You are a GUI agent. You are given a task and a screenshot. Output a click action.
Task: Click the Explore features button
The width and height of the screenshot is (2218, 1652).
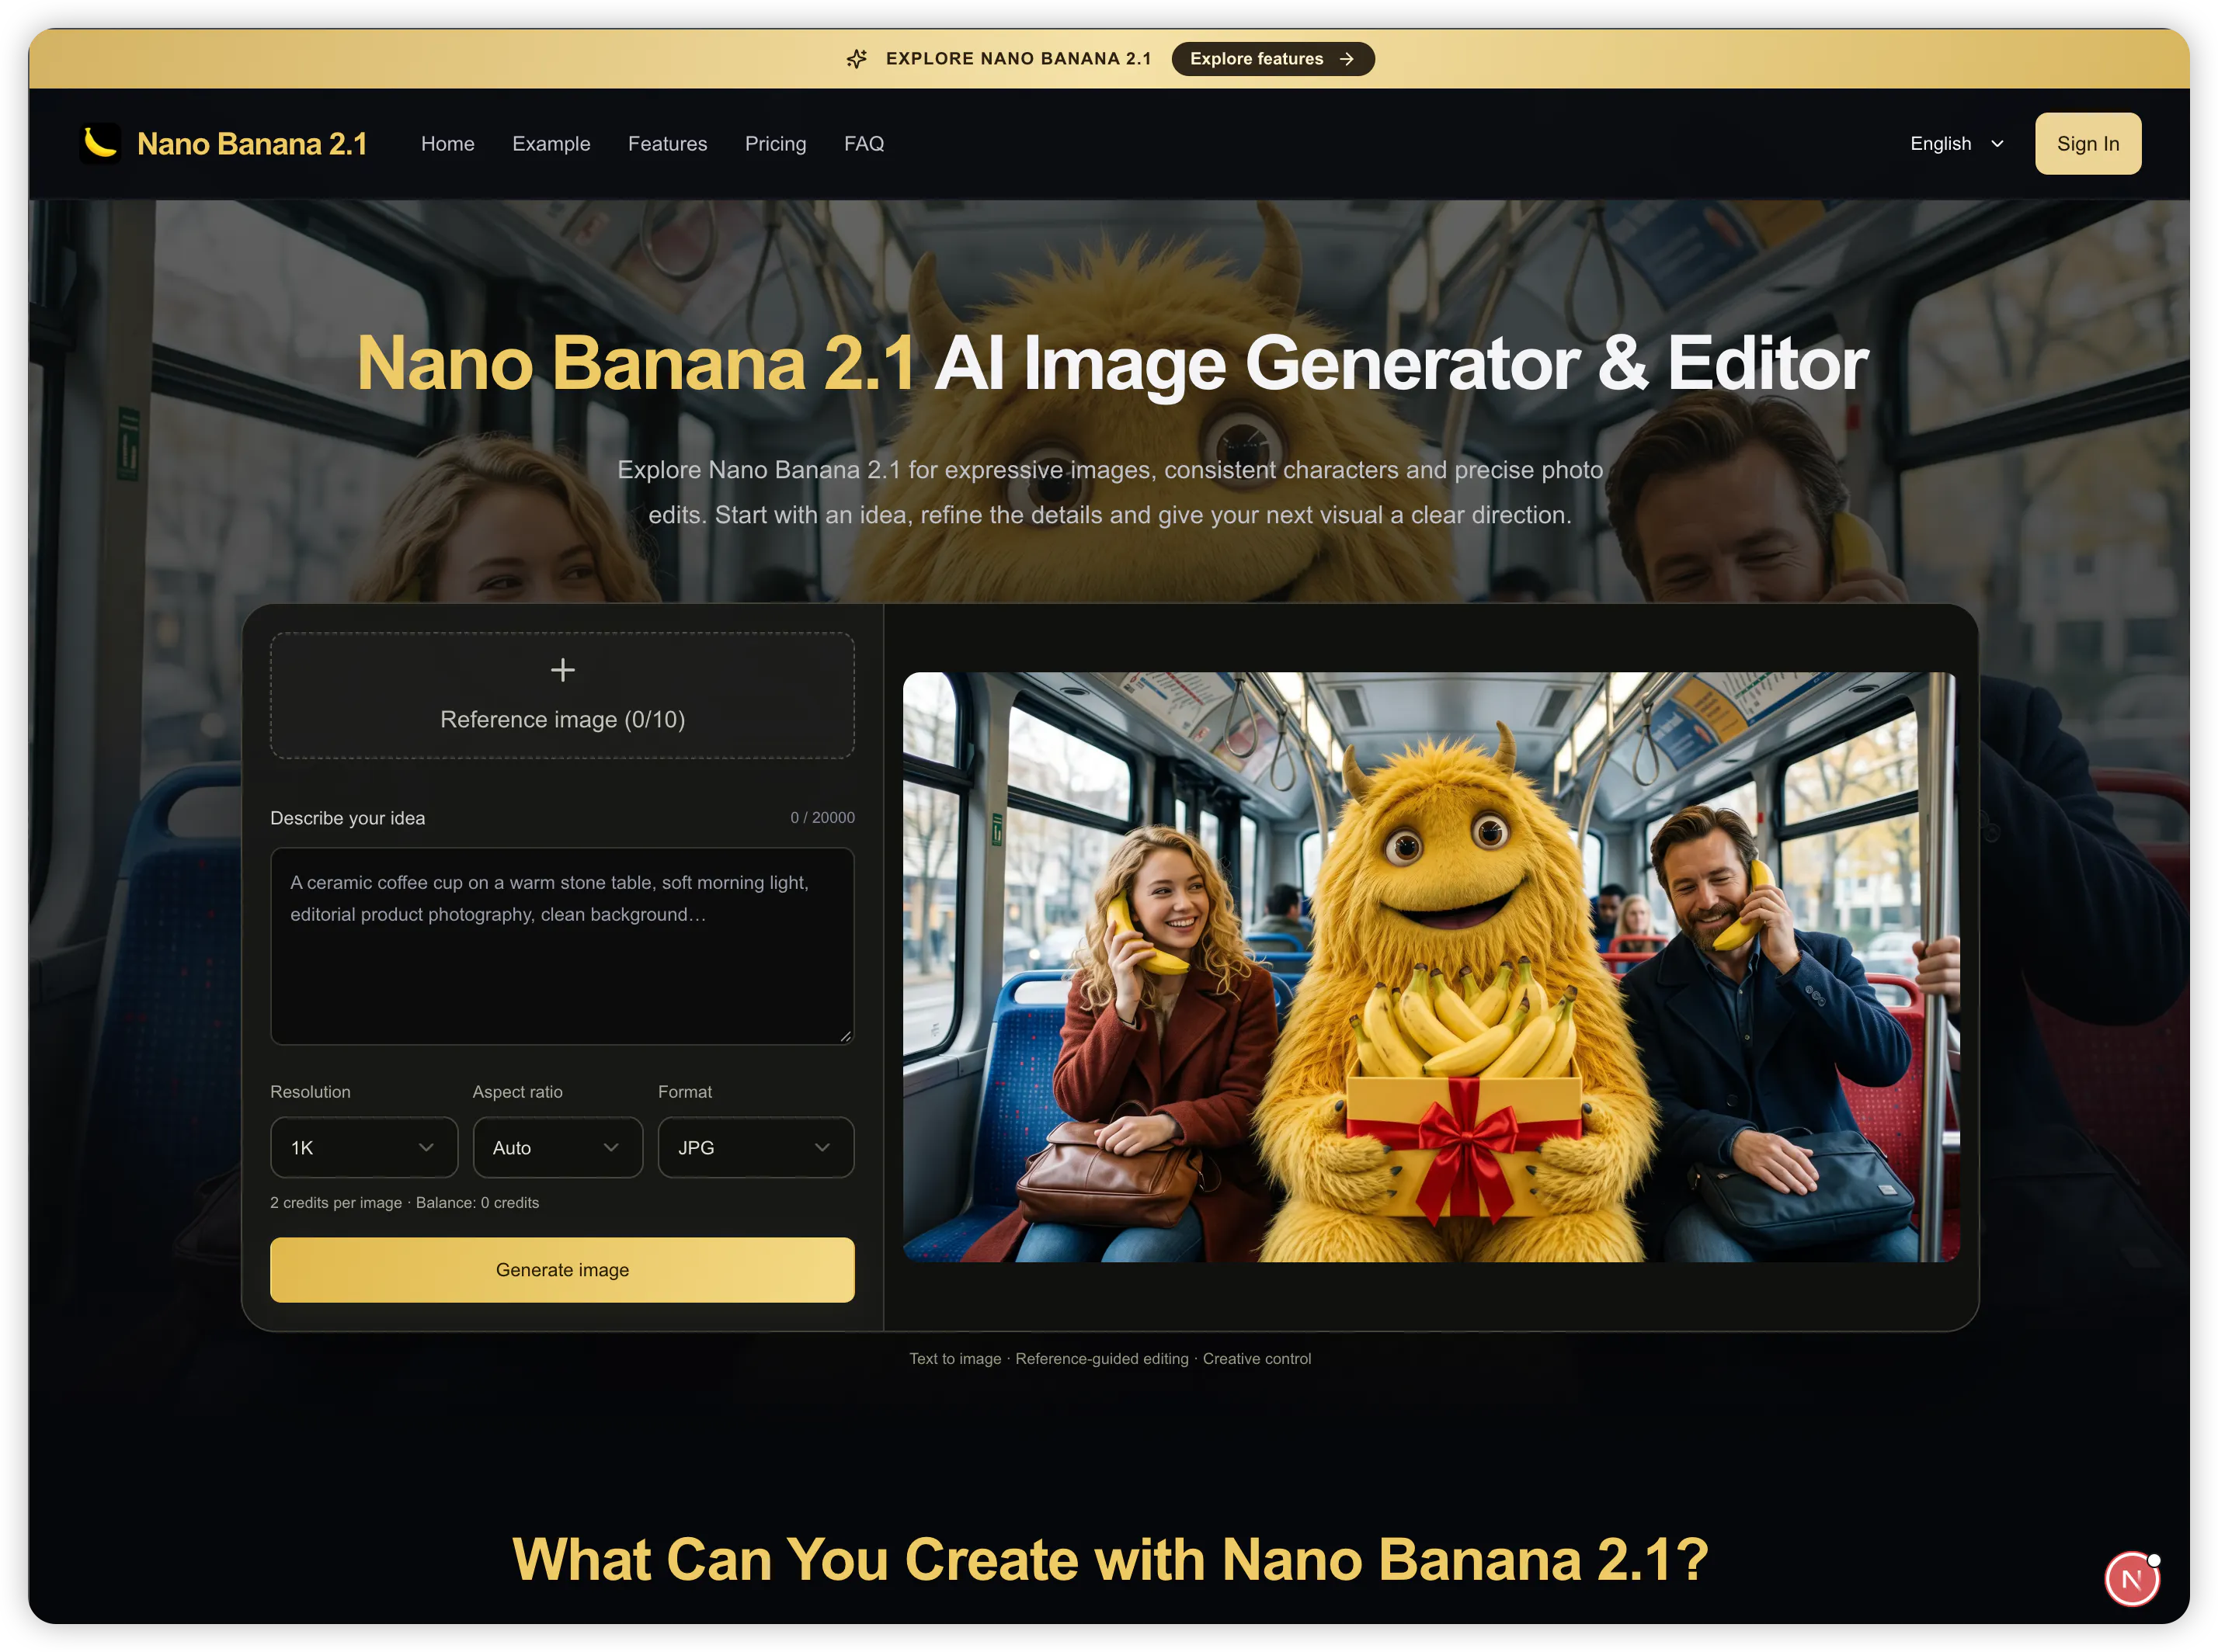(1273, 59)
